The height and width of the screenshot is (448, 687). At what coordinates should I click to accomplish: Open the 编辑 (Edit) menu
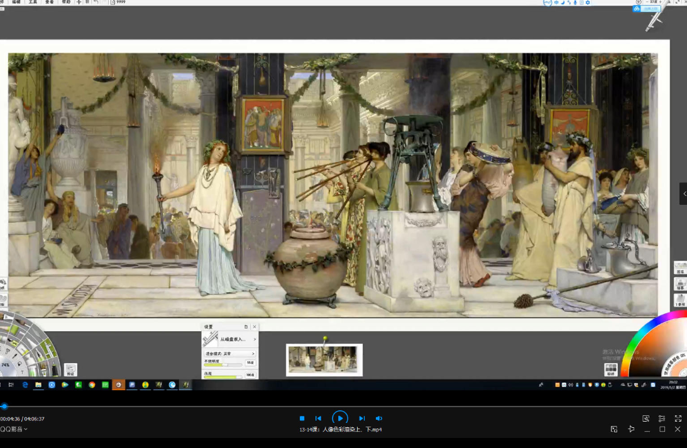(x=16, y=2)
